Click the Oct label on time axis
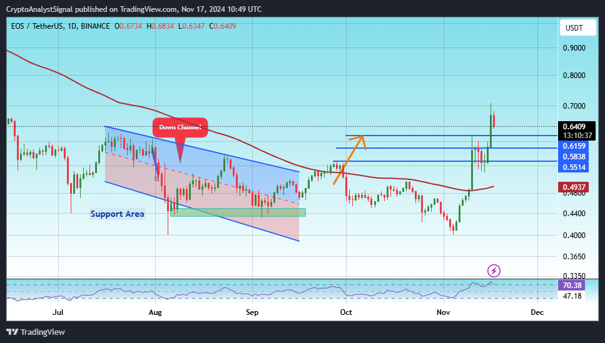 (x=346, y=312)
